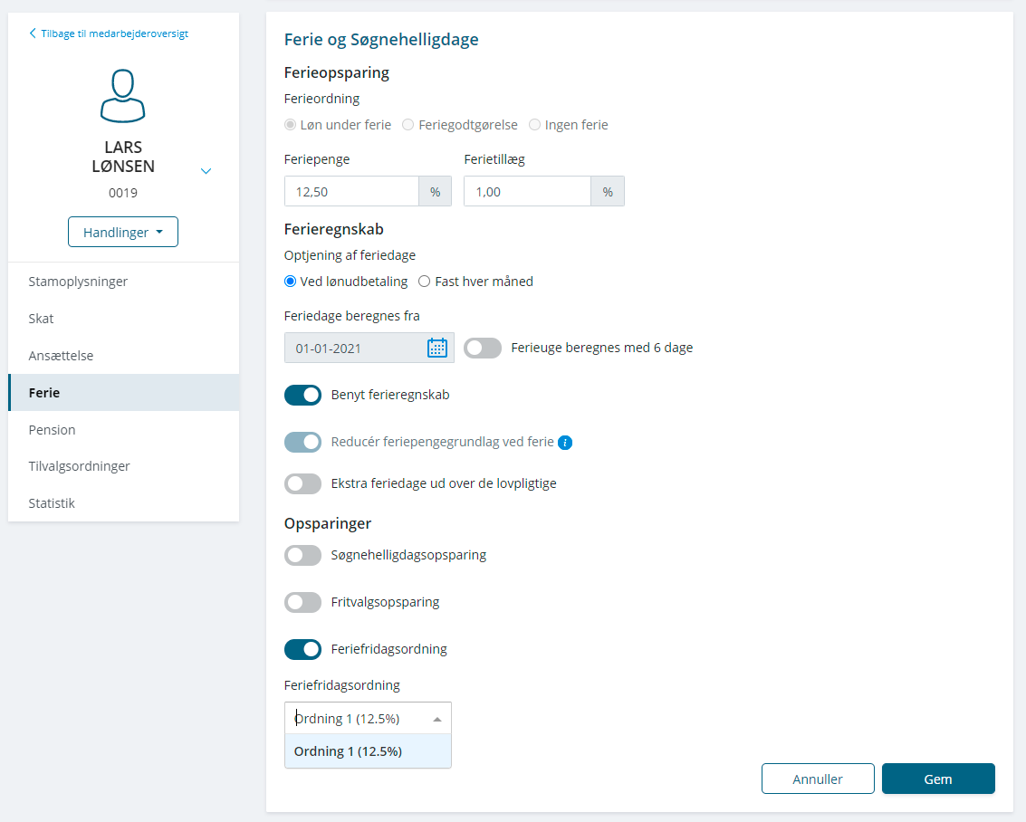Open the Pension section in sidebar
Viewport: 1026px width, 822px height.
[53, 430]
